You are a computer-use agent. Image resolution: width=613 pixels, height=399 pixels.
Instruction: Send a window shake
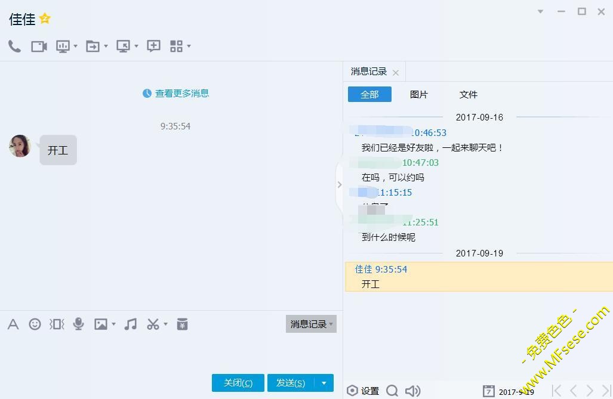pos(57,324)
